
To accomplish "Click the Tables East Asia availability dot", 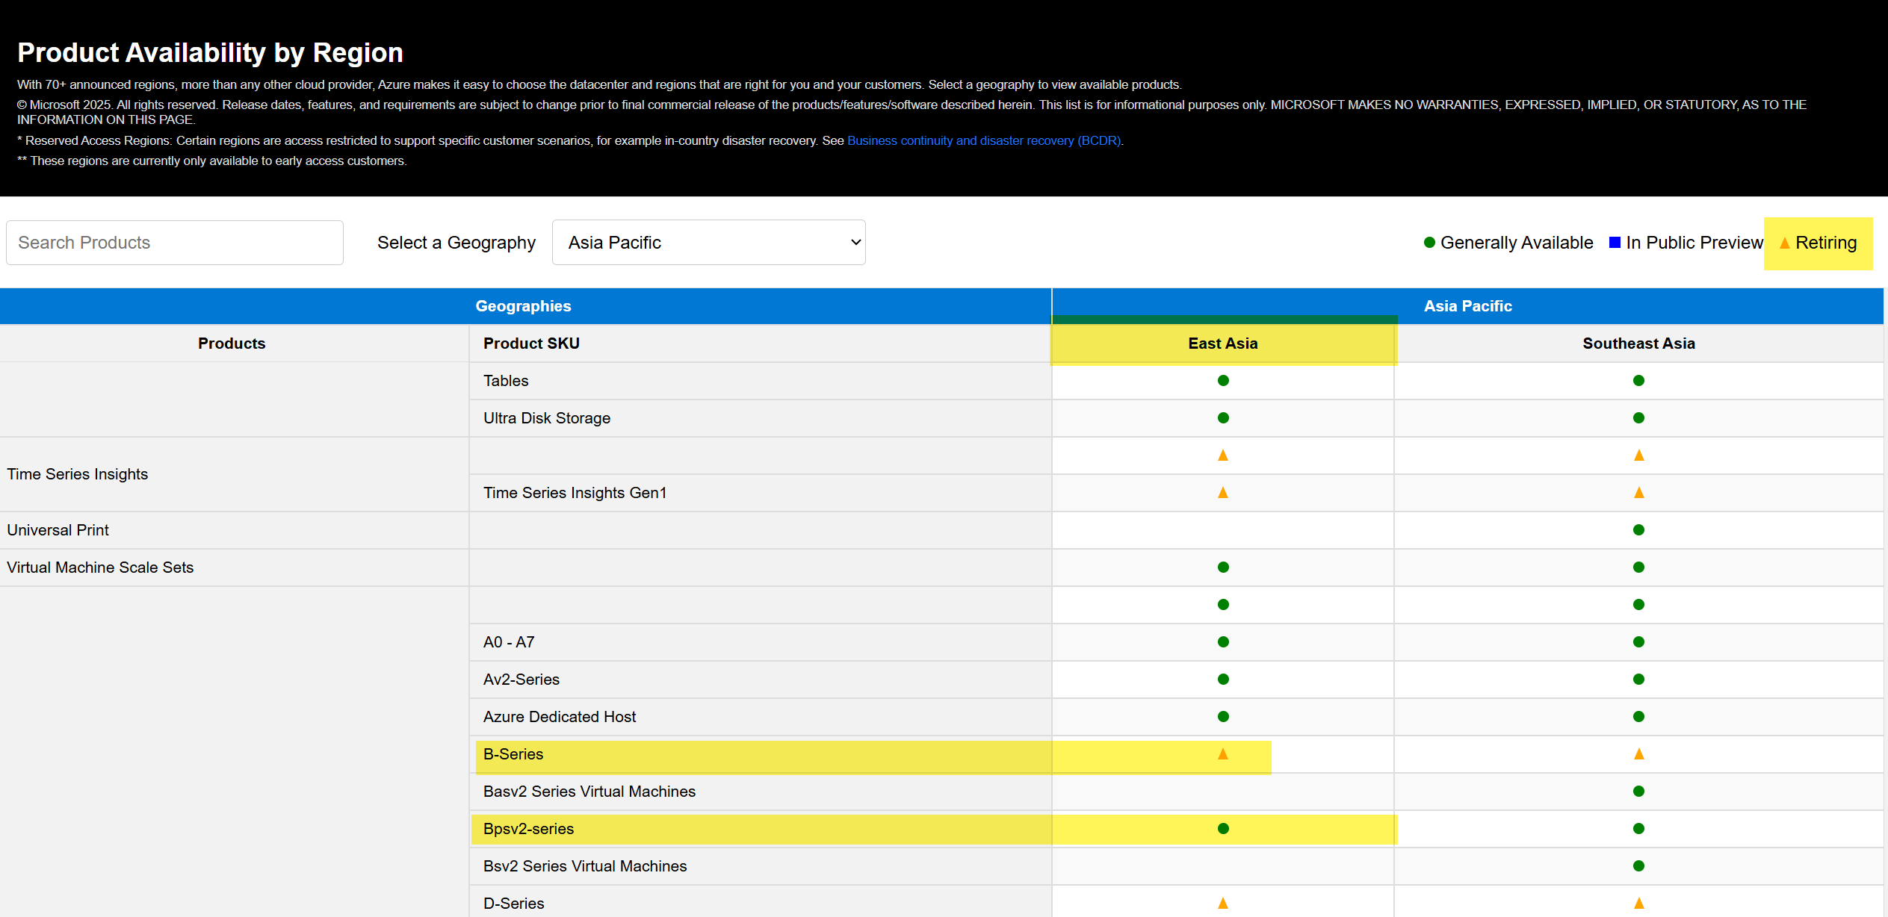I will coord(1223,381).
